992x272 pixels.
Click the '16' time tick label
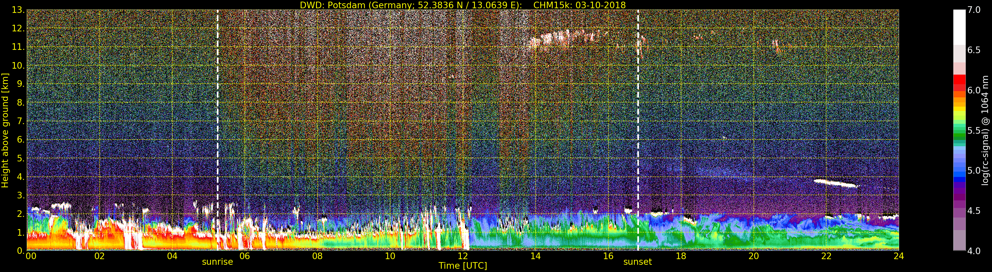[608, 256]
